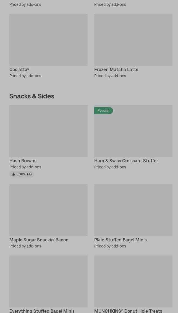
Task: Click the thumbs-up icon under Hash Browns
Action: 13,174
